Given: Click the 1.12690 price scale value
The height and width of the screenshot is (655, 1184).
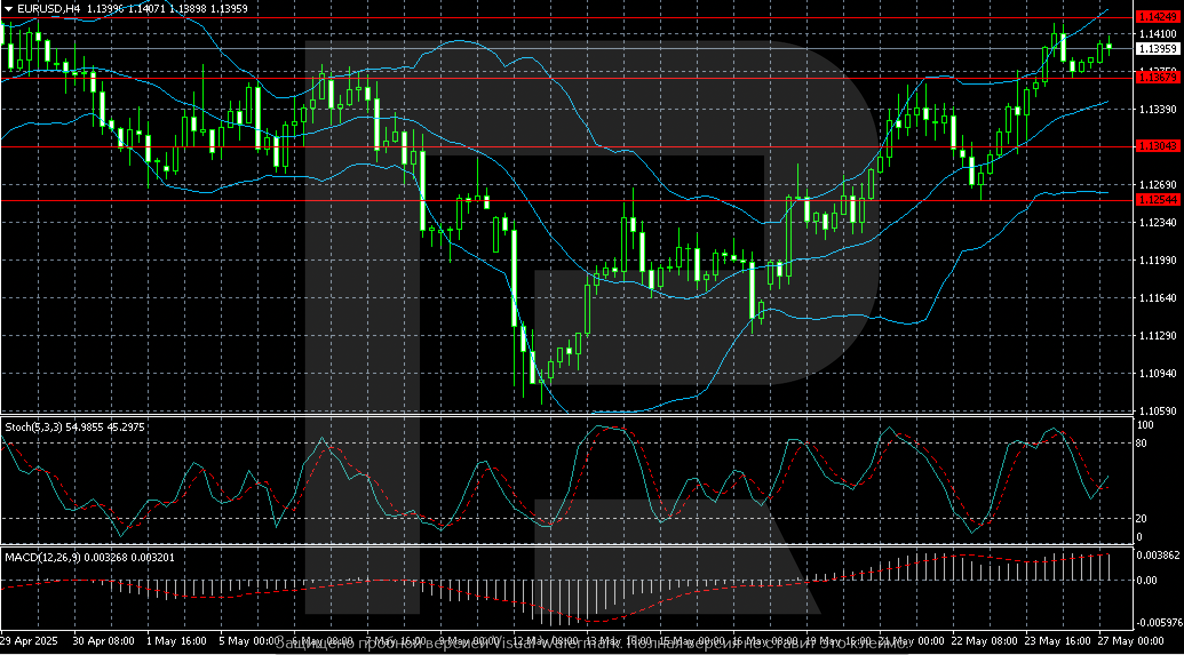Looking at the screenshot, I should point(1158,185).
